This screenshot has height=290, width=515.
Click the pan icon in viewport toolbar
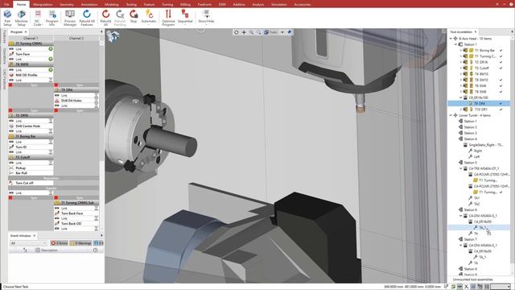pyautogui.click(x=244, y=32)
